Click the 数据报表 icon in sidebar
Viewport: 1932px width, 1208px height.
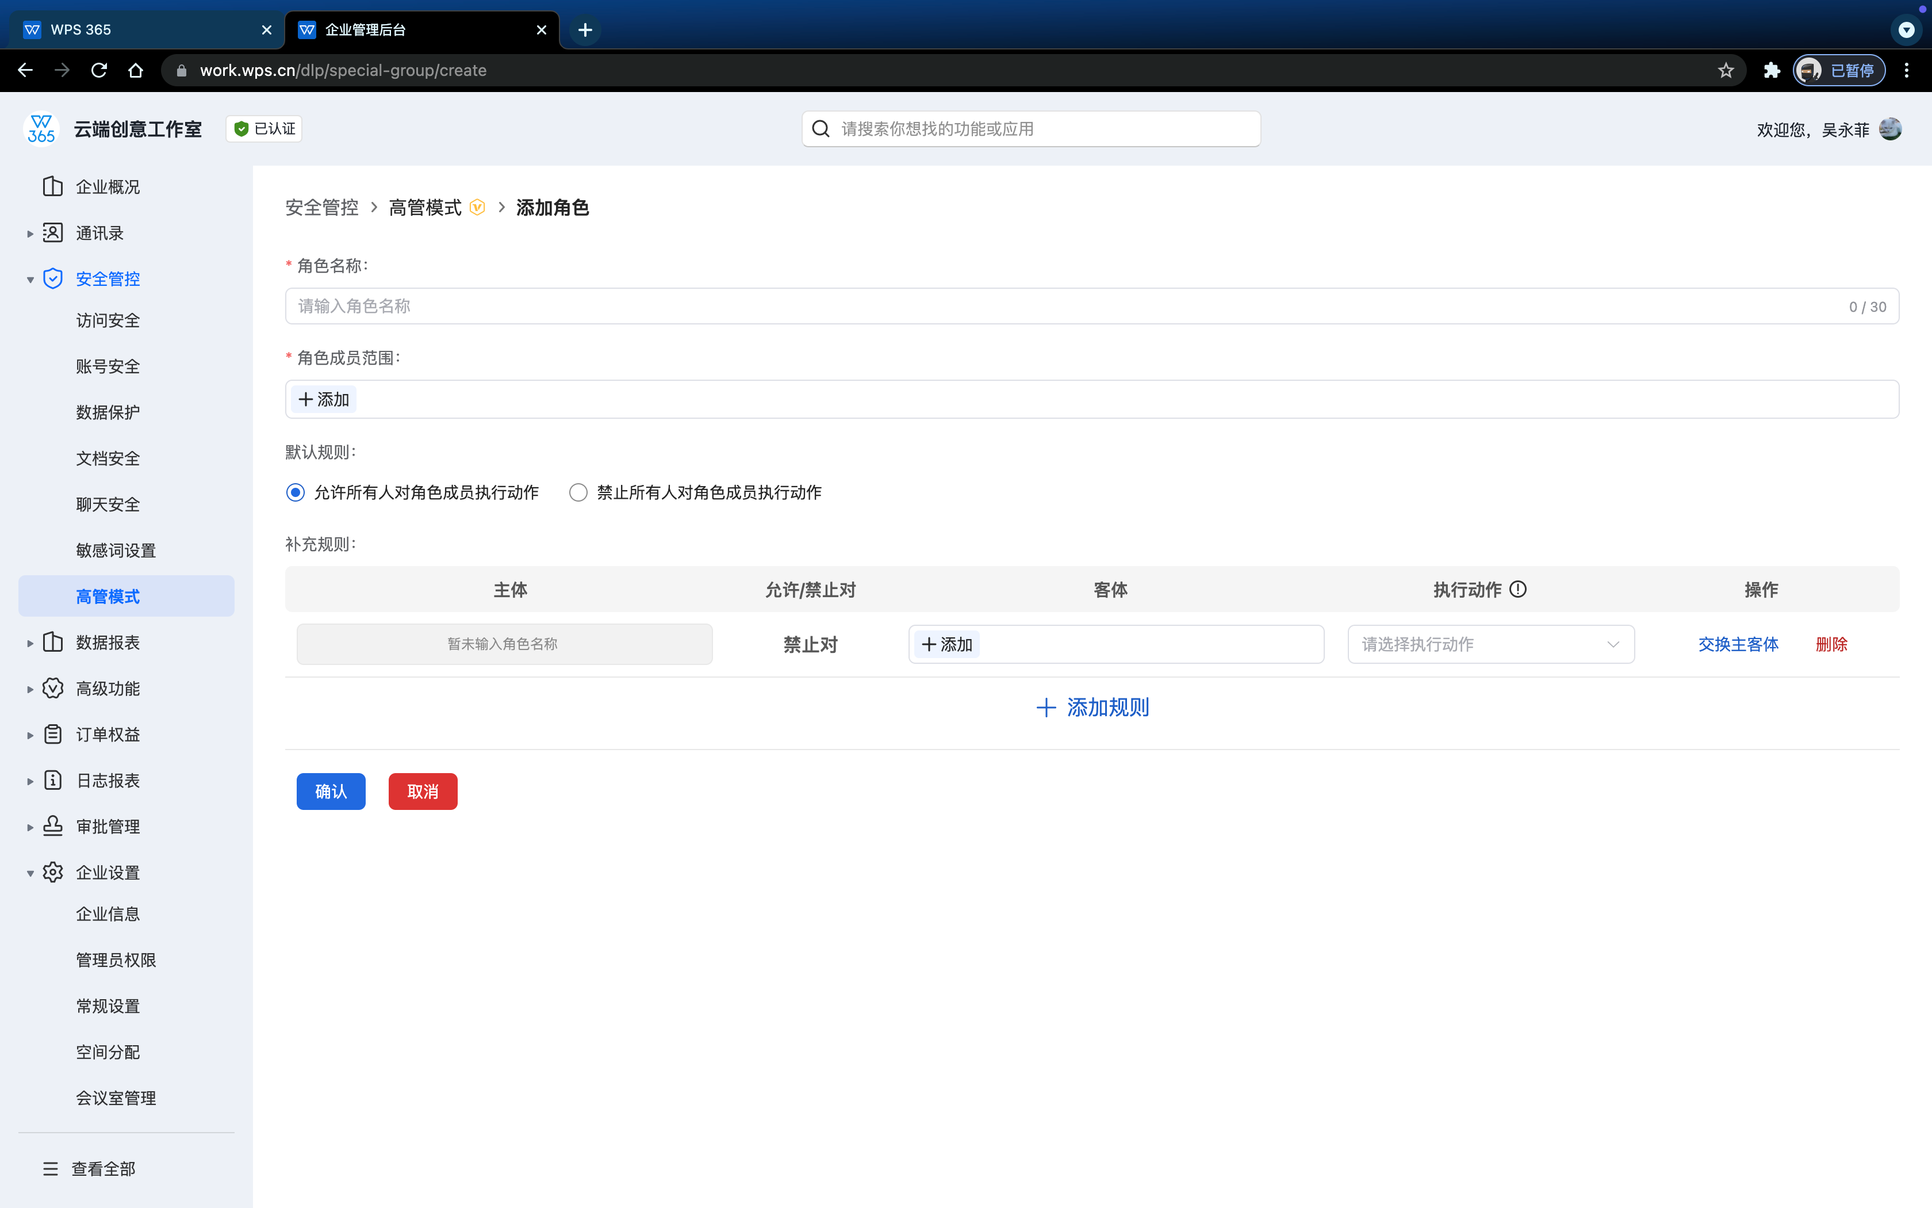[x=53, y=641]
